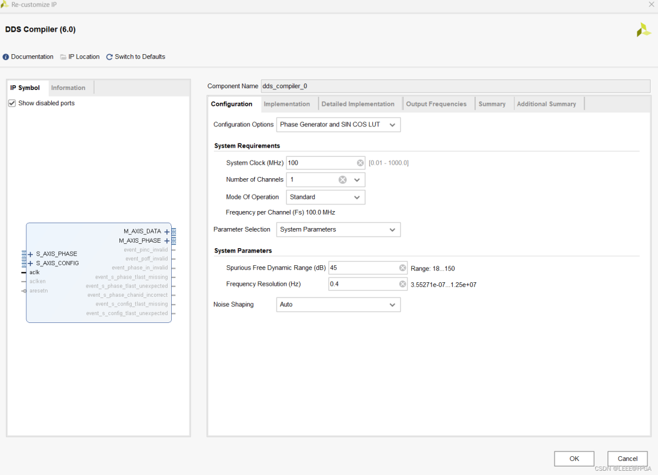Click the IP Location link
Viewport: 658px width, 475px height.
click(x=84, y=57)
